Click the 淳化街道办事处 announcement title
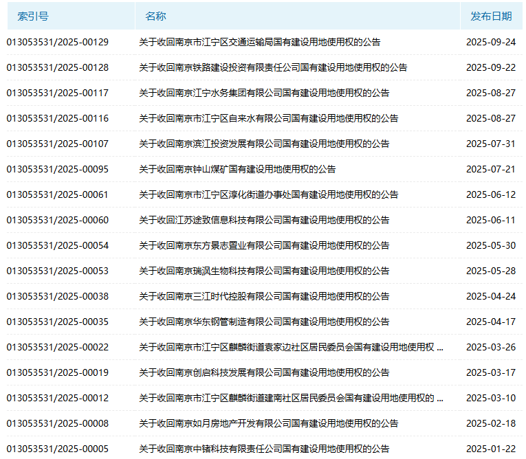Image resolution: width=526 pixels, height=459 pixels. point(268,194)
